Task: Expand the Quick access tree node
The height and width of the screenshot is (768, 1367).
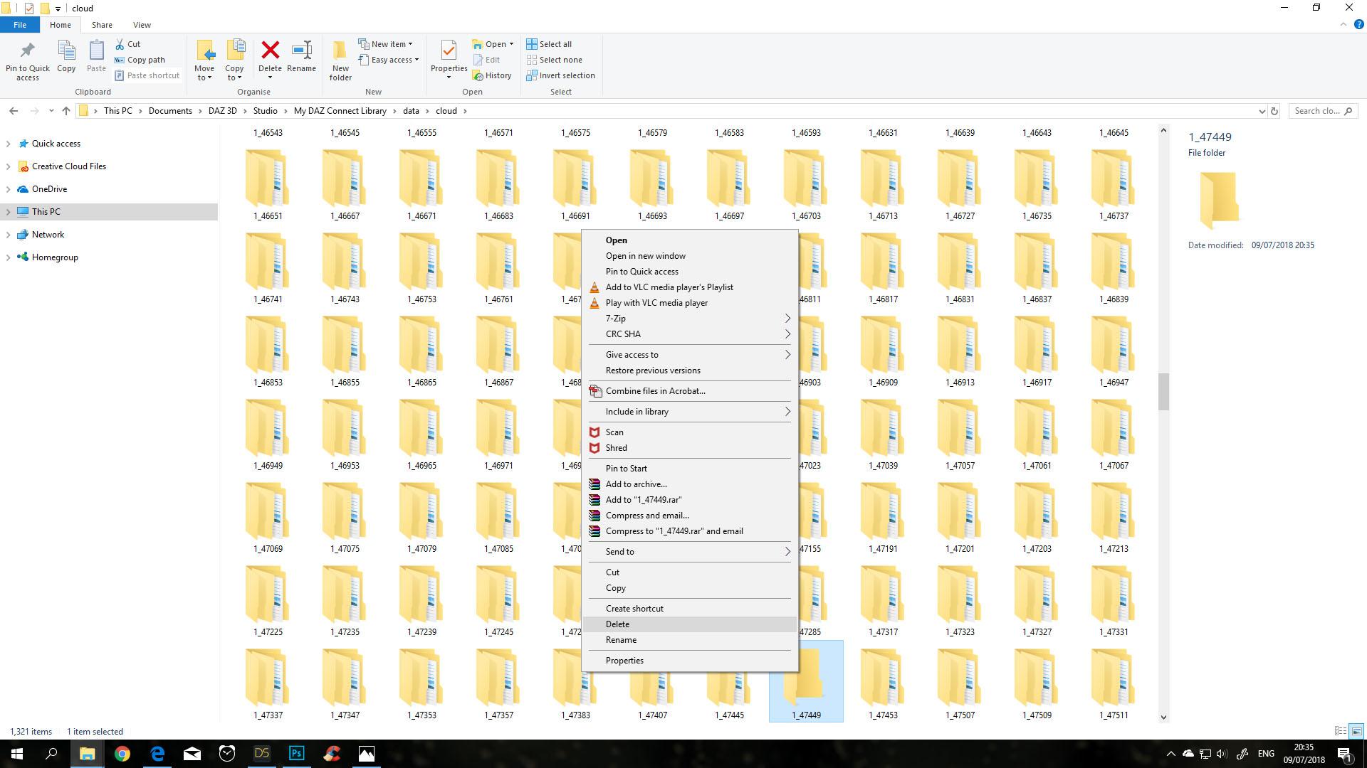Action: 8,144
